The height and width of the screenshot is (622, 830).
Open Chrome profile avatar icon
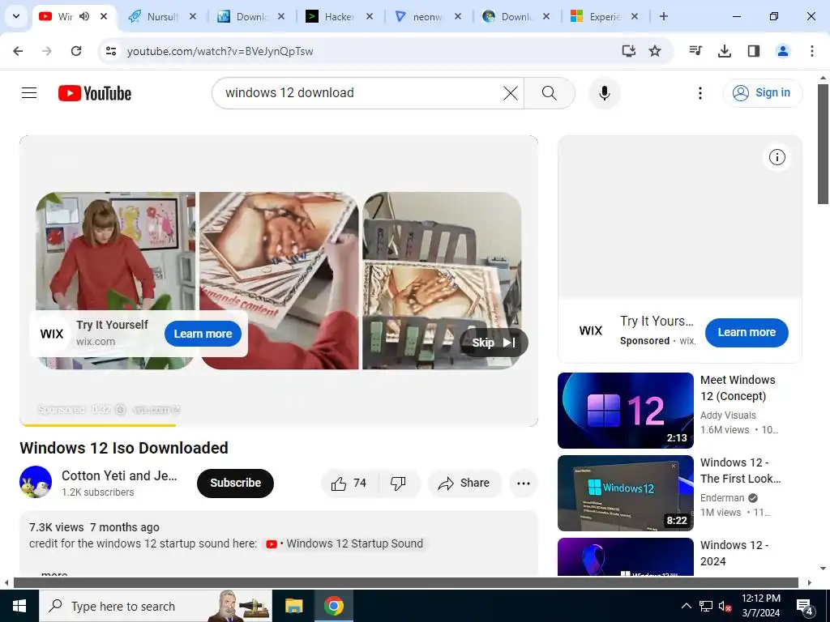(782, 51)
